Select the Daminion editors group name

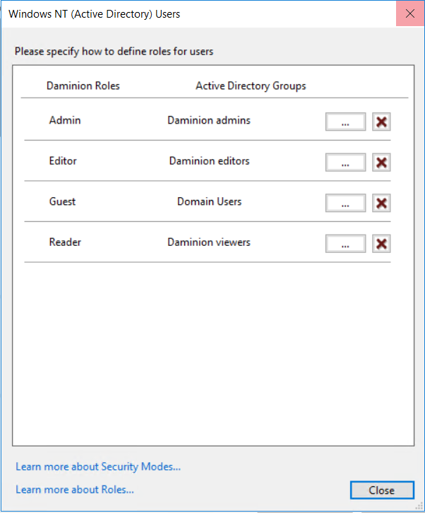pos(209,161)
